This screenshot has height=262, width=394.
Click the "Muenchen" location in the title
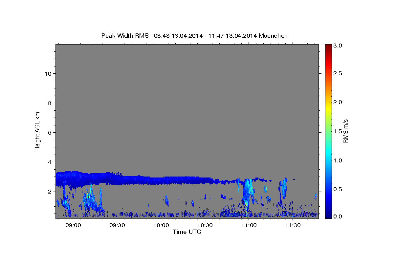273,36
